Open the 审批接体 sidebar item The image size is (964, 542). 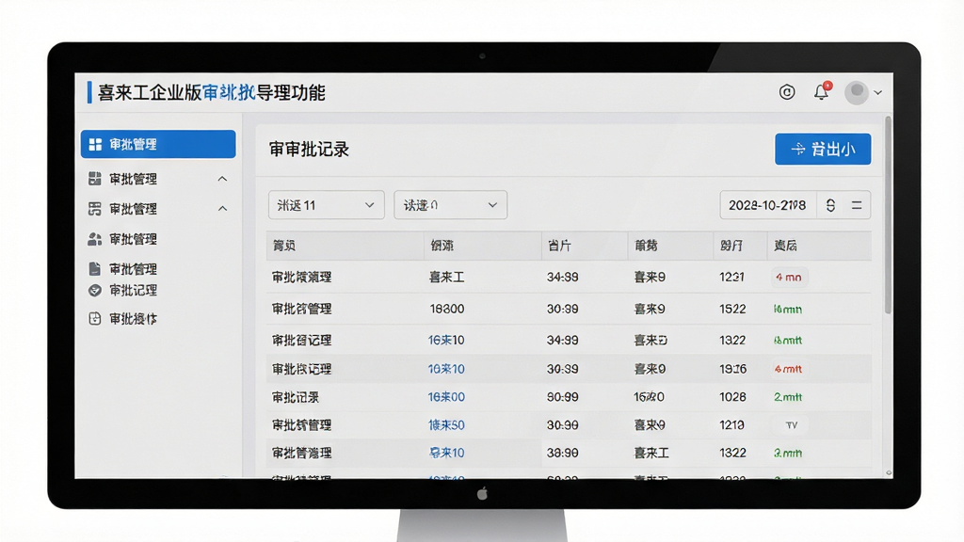pyautogui.click(x=133, y=318)
